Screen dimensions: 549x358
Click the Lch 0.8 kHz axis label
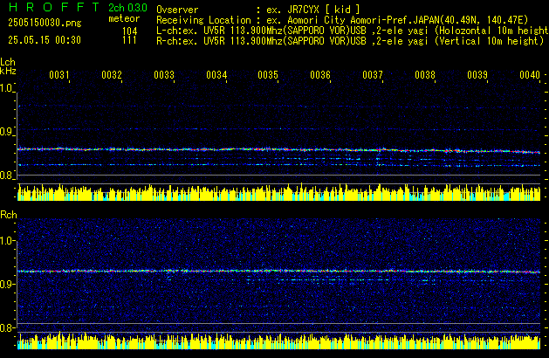tap(6, 176)
